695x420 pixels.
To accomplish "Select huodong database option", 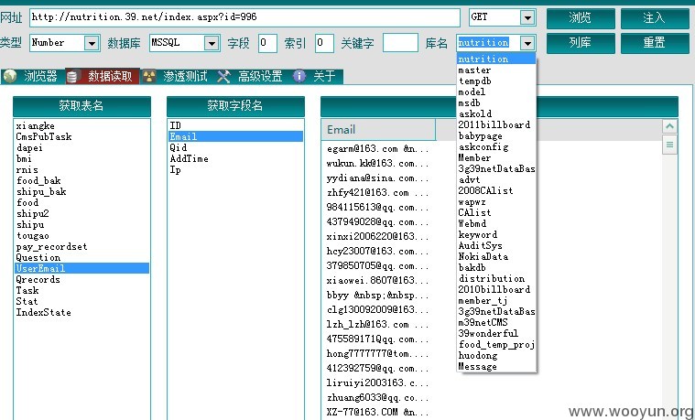I will (496, 355).
